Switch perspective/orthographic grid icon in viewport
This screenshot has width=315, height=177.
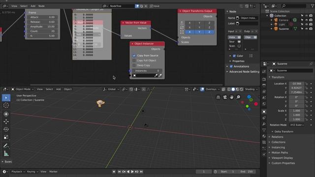(x=218, y=97)
